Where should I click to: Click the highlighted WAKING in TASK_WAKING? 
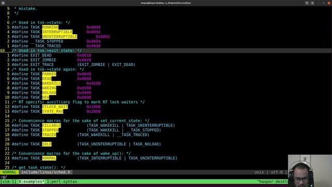pos(49,88)
